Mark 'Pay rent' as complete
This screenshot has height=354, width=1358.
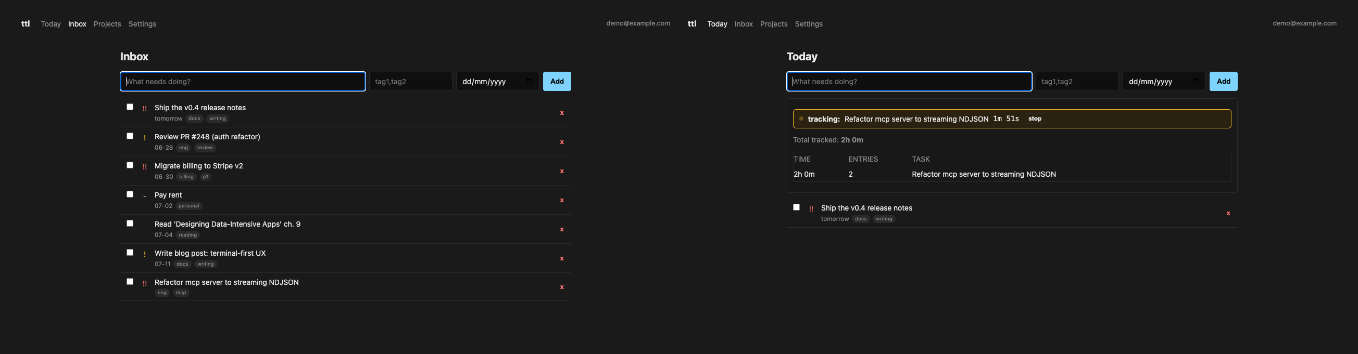[x=130, y=194]
